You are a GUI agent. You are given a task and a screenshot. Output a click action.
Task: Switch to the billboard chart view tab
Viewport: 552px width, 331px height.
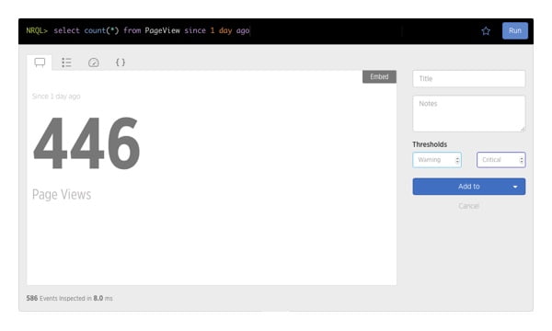coord(40,63)
